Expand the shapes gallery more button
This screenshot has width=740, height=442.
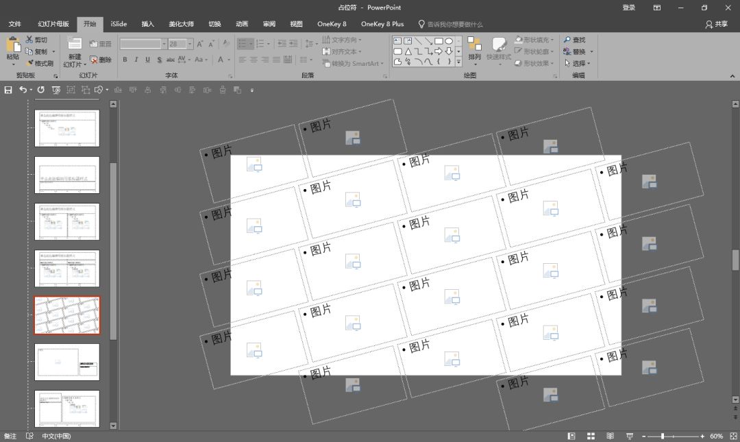pyautogui.click(x=458, y=62)
